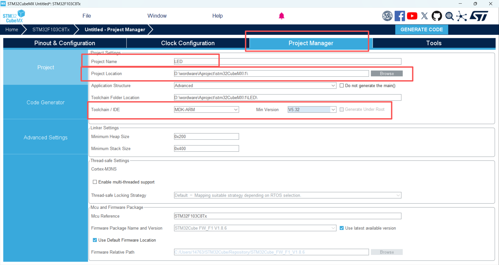Viewport: 499px width, 265px height.
Task: Enable Do not generate the main() checkbox
Action: click(x=342, y=85)
